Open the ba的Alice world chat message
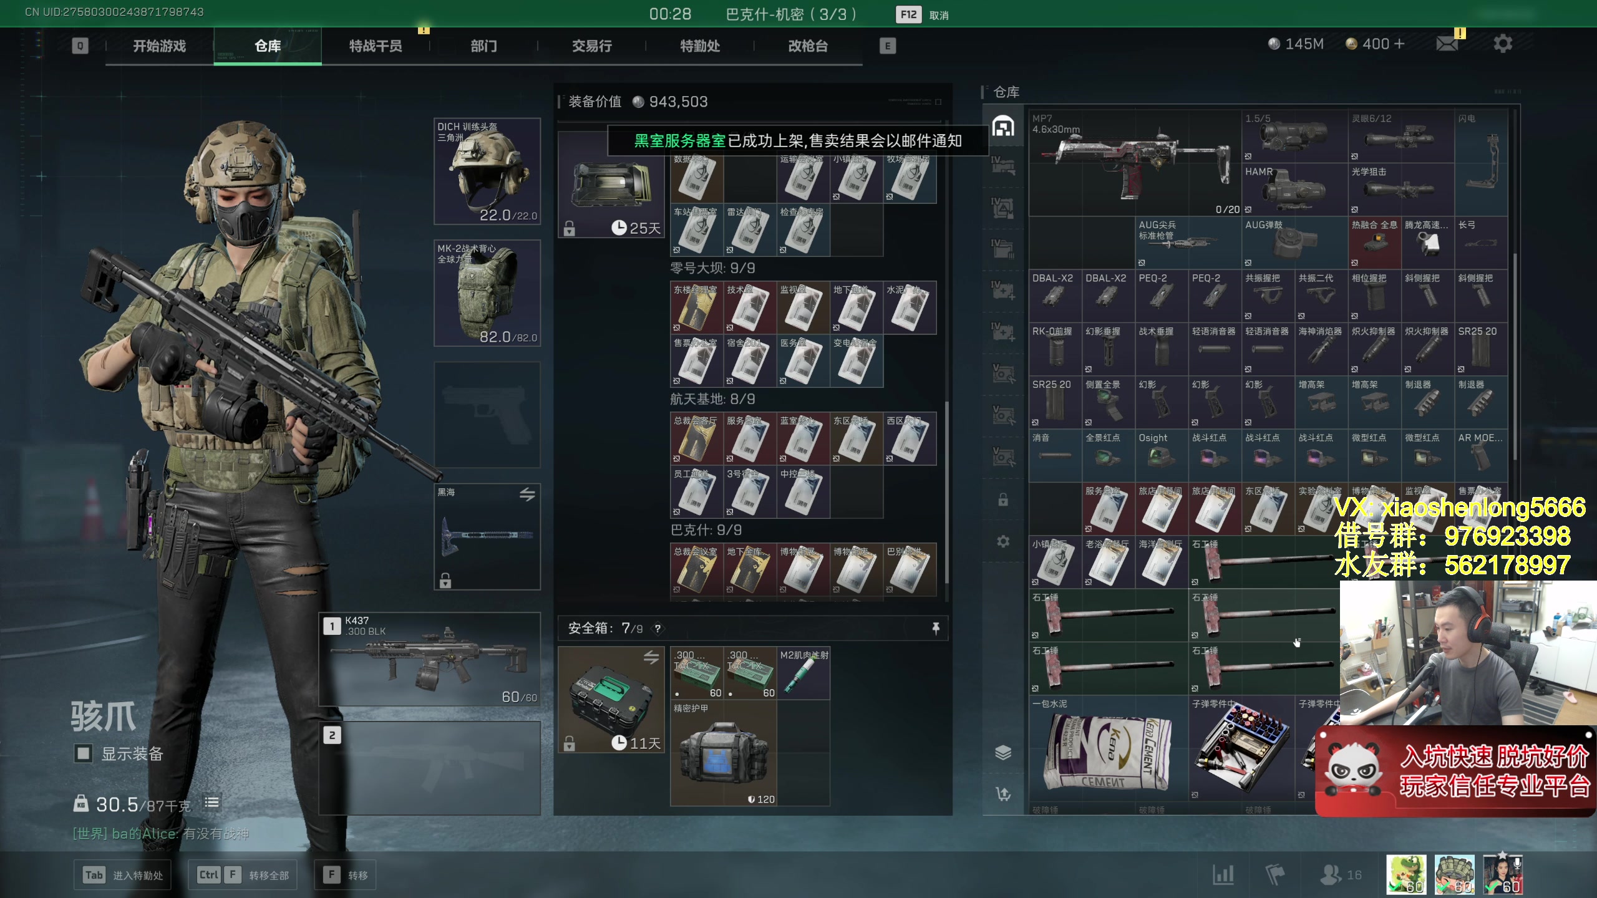Screen dimensions: 1597x898 161,834
